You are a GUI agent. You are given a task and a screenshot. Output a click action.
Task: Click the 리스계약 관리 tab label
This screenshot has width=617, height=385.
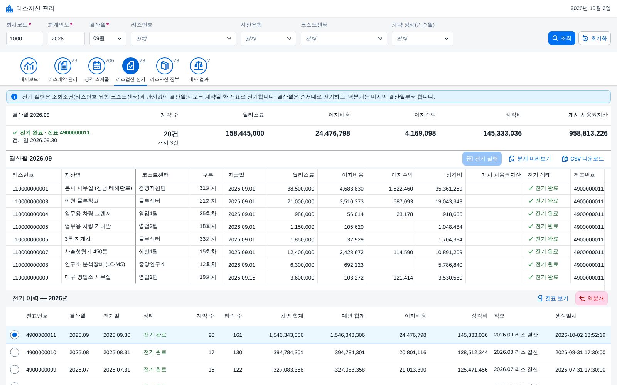(63, 79)
